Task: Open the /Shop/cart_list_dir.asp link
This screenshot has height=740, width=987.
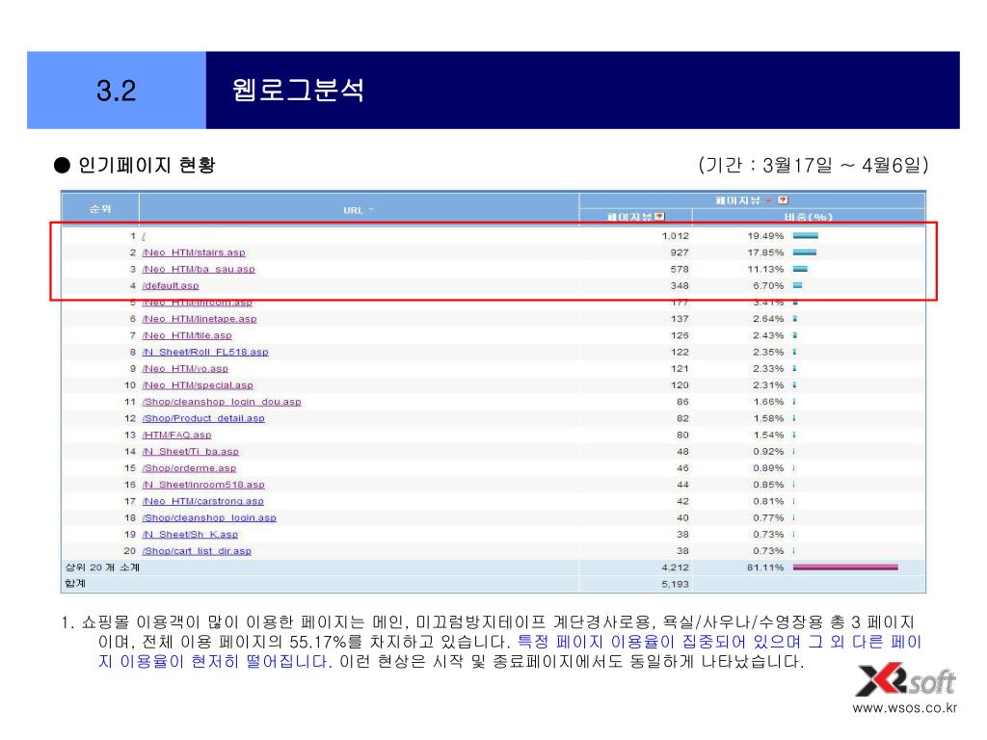Action: pos(197,550)
